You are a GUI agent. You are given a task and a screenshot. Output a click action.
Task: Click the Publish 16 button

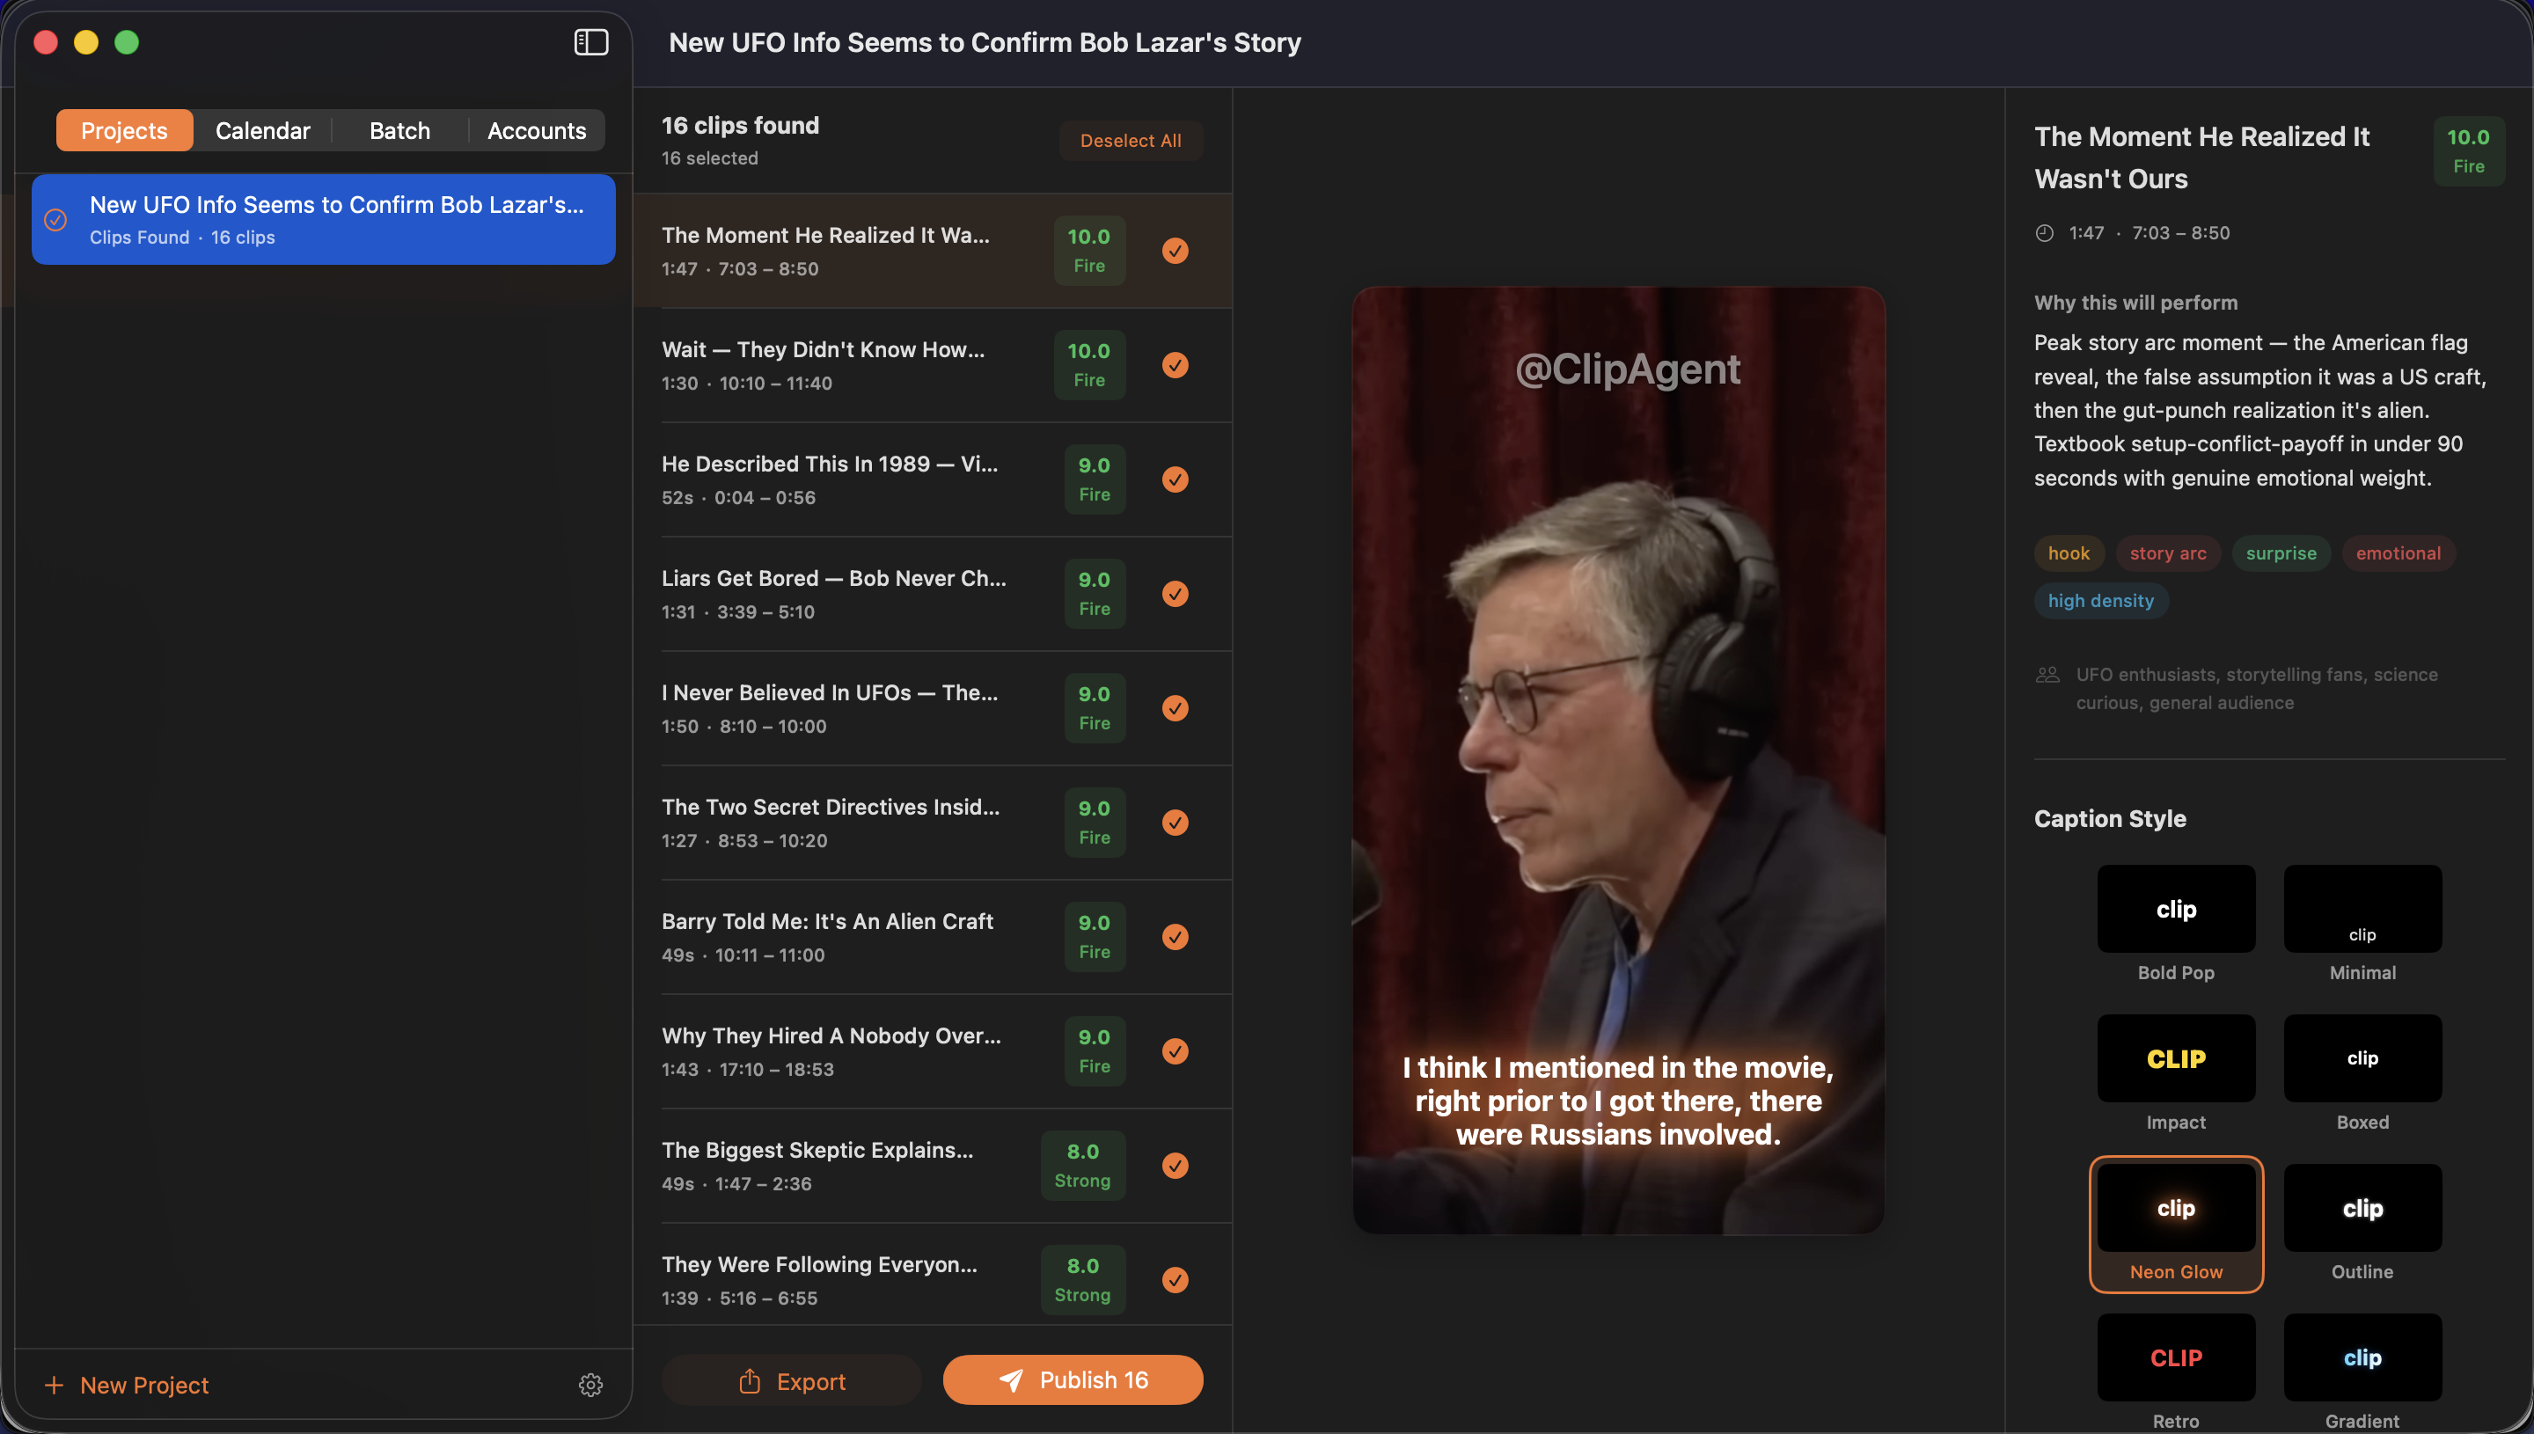click(x=1073, y=1379)
